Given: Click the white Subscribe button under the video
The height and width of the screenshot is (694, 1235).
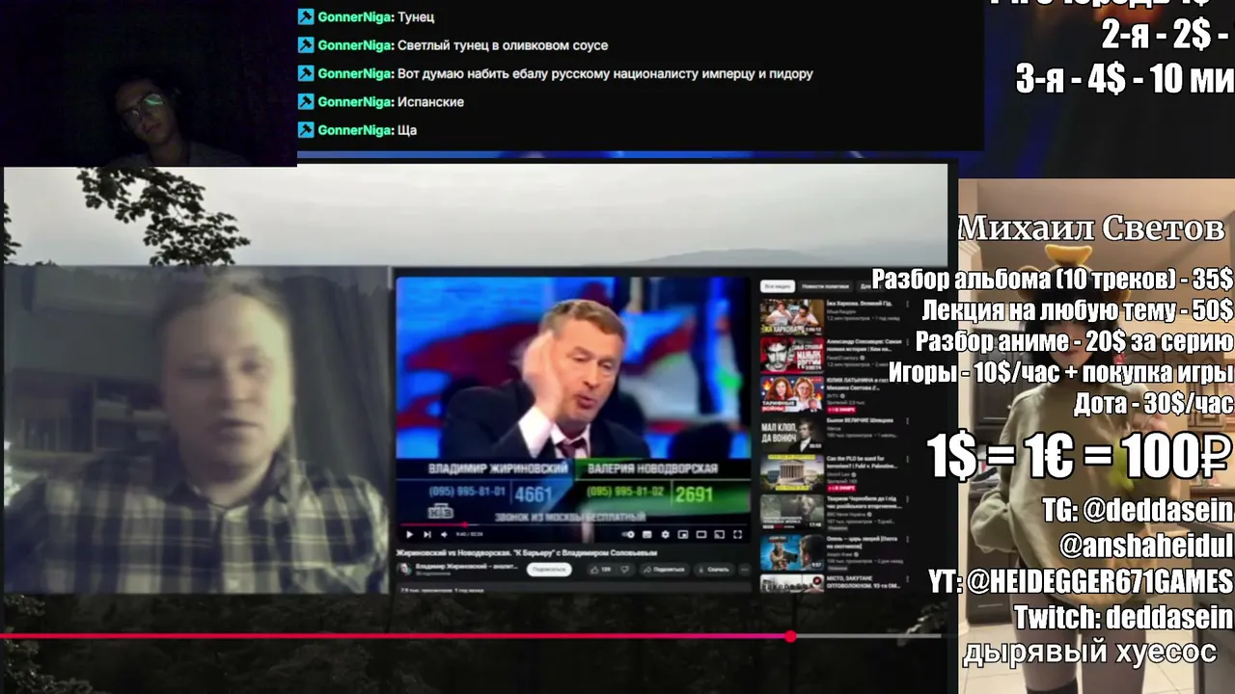Looking at the screenshot, I should 549,570.
